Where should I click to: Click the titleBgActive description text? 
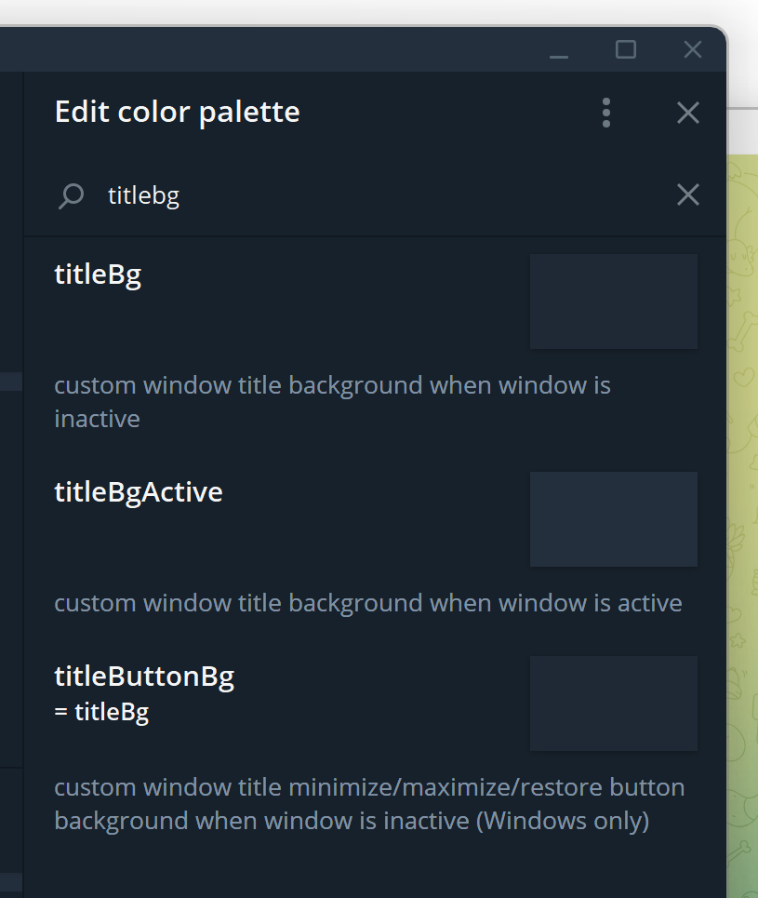367,602
